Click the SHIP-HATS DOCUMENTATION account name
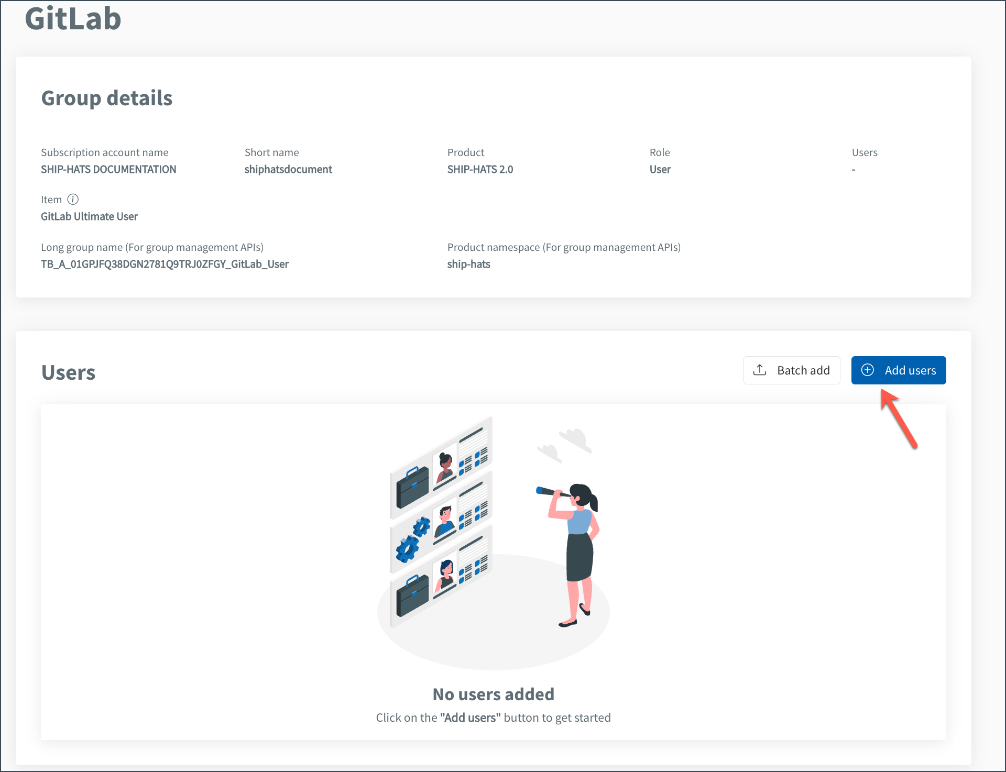Image resolution: width=1006 pixels, height=772 pixels. [108, 169]
